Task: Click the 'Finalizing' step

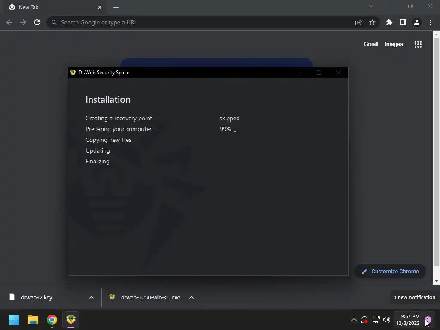Action: point(98,162)
